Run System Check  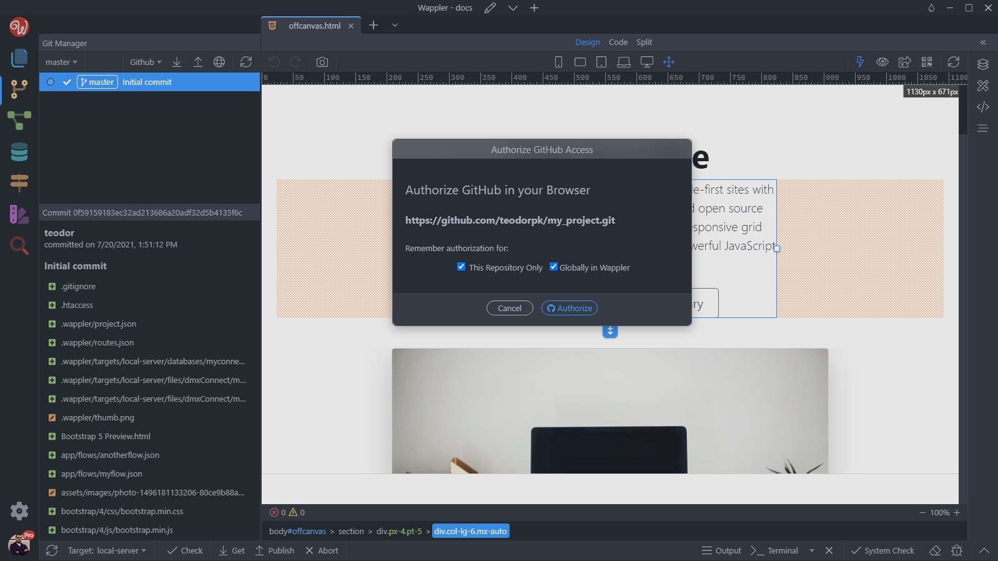pos(882,550)
